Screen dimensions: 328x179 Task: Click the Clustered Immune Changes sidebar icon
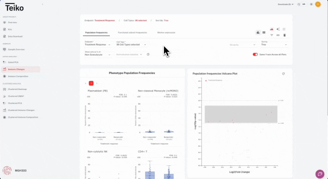[5, 110]
